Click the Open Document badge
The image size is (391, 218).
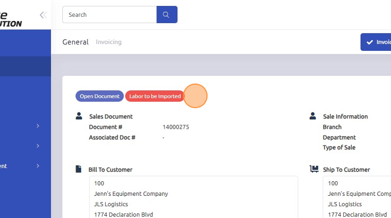pyautogui.click(x=99, y=96)
